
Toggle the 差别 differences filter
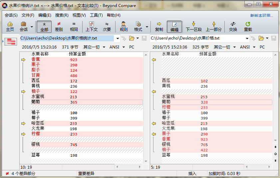click(x=59, y=27)
